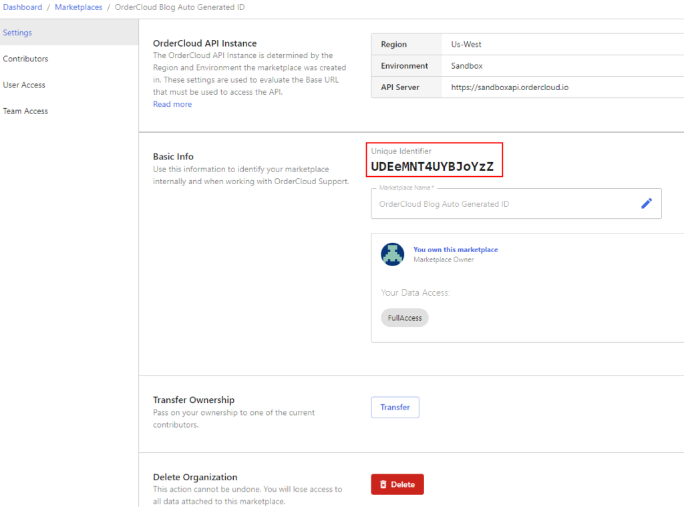
Task: Click the 'Delete Organization' heading
Action: point(195,477)
